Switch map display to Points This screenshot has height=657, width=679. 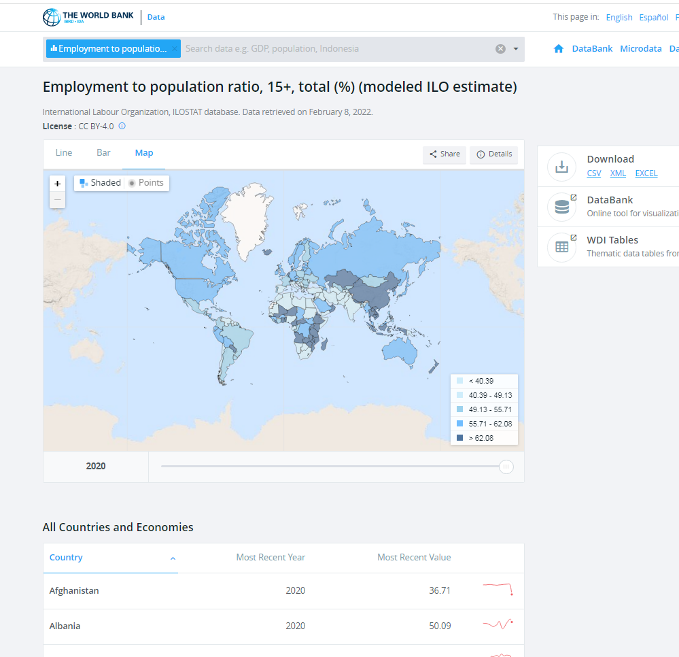146,183
